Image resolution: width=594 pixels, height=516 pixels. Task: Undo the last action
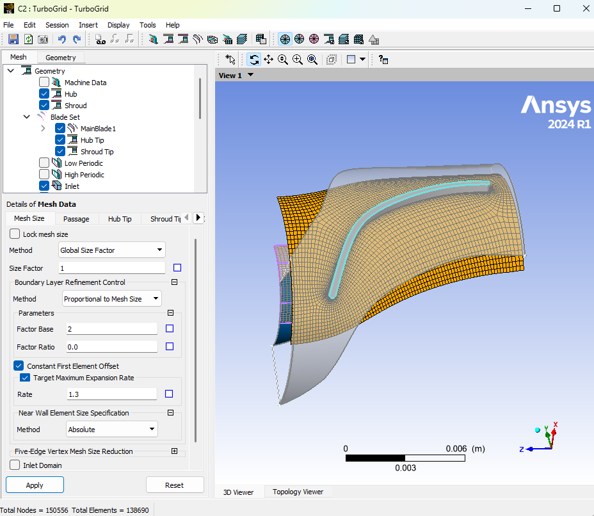point(61,39)
